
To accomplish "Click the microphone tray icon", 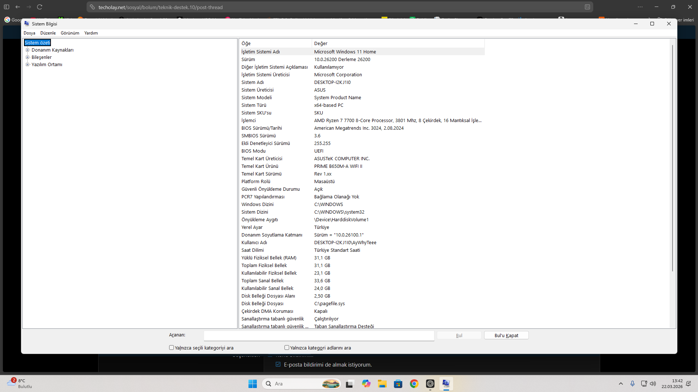I will (633, 384).
